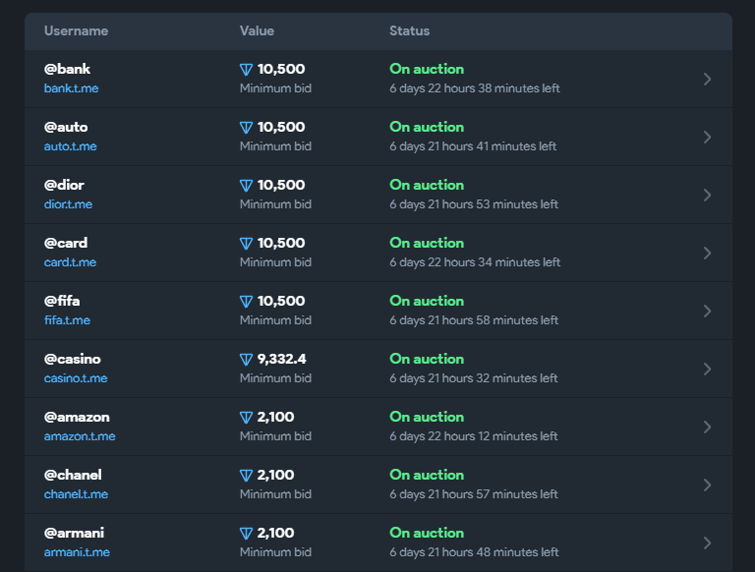The height and width of the screenshot is (572, 755).
Task: Click the Status column header
Action: pos(409,31)
